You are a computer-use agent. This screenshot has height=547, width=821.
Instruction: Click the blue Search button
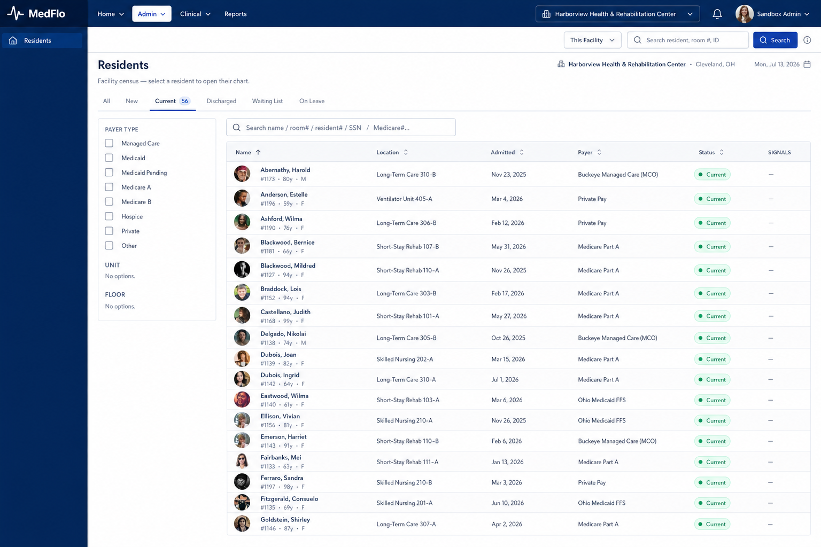pyautogui.click(x=775, y=40)
